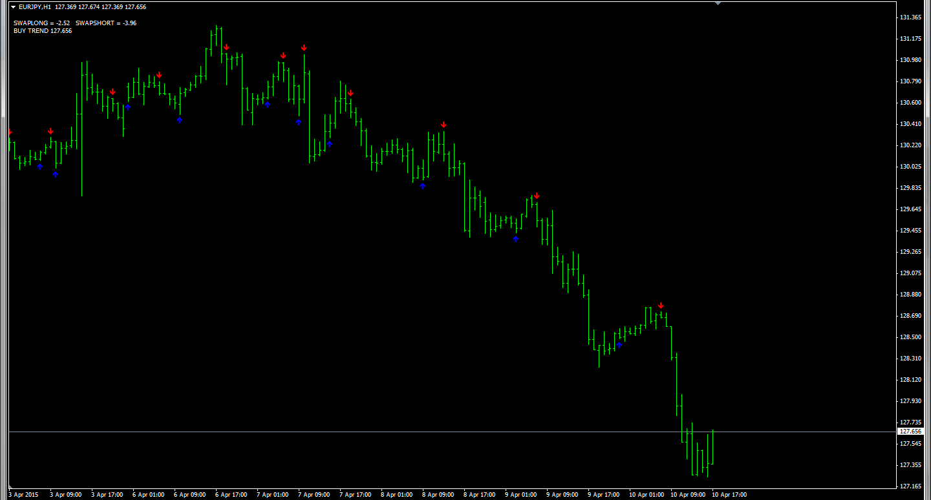
Task: Click the rightmost blue buy arrow
Action: pyautogui.click(x=619, y=345)
